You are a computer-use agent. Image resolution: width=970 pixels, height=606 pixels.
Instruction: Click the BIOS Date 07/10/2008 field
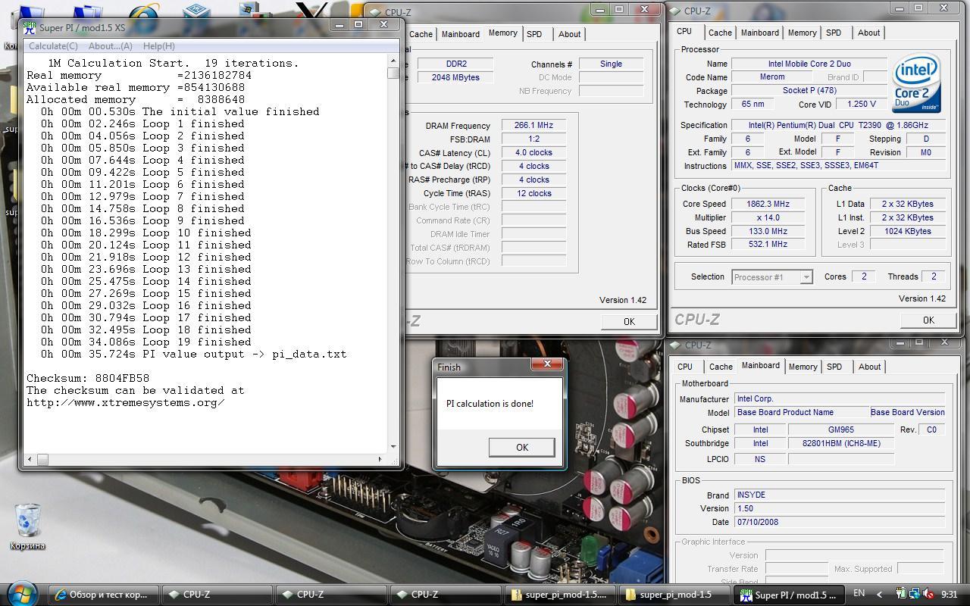pyautogui.click(x=840, y=522)
